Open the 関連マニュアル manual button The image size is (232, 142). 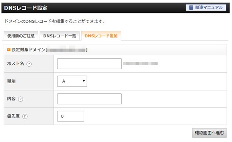coord(206,8)
